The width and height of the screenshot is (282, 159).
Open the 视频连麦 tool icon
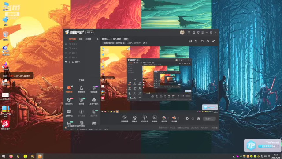pos(94,89)
